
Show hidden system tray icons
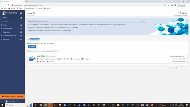click(168, 105)
